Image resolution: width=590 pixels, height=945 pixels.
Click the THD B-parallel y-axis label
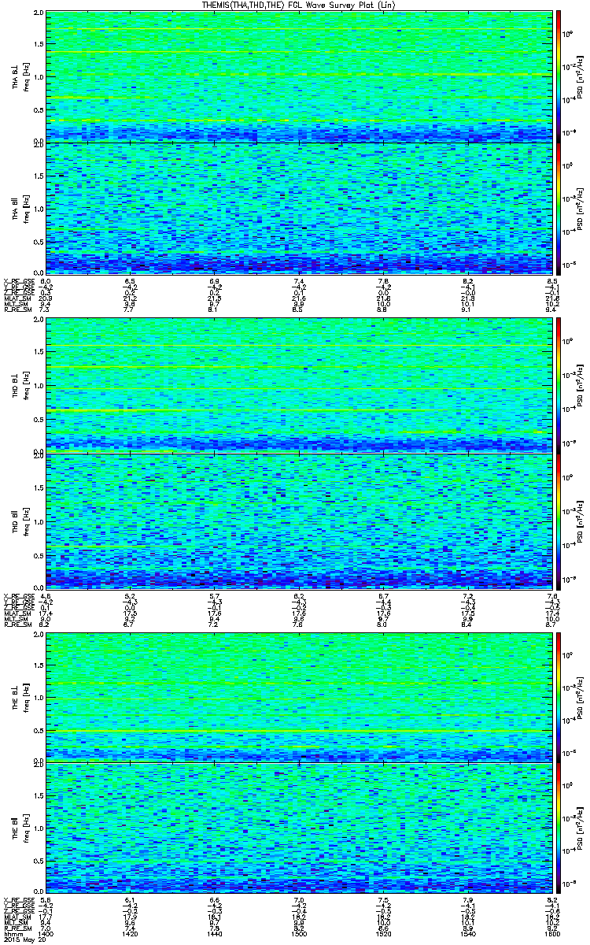[x=15, y=521]
